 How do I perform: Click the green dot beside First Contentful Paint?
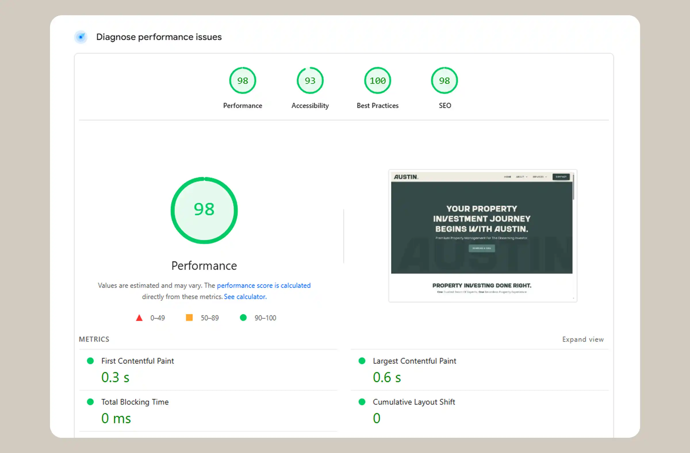[91, 361]
